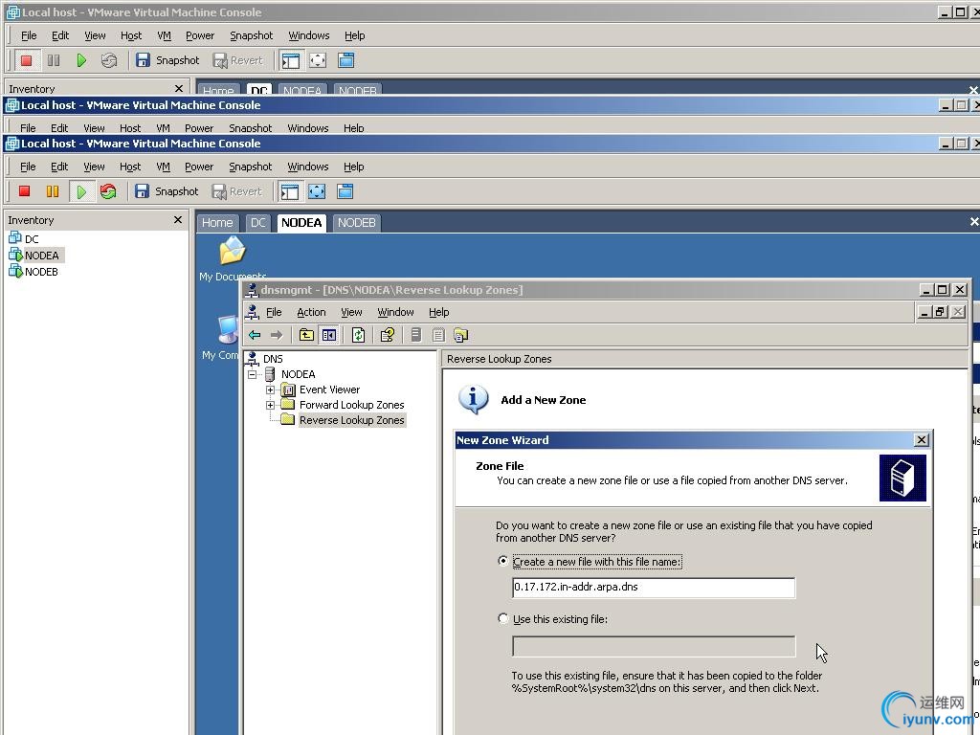Click the pause icon in the back VMware window
Image resolution: width=980 pixels, height=735 pixels.
point(54,60)
